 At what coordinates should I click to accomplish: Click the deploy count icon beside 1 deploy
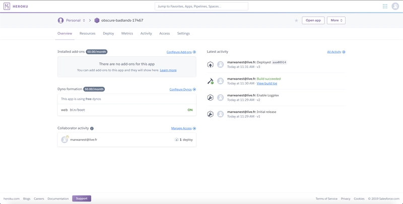click(x=176, y=140)
